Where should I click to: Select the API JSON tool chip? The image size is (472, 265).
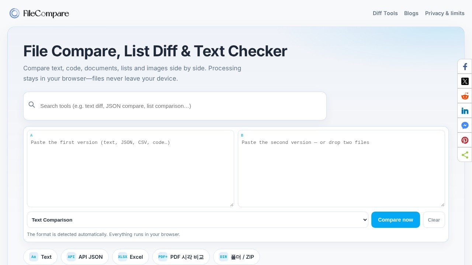point(85,257)
